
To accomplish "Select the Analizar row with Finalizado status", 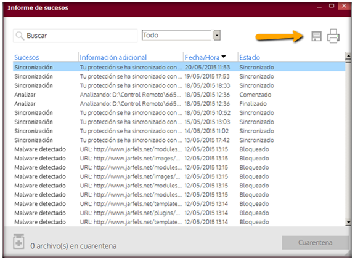I will point(179,104).
